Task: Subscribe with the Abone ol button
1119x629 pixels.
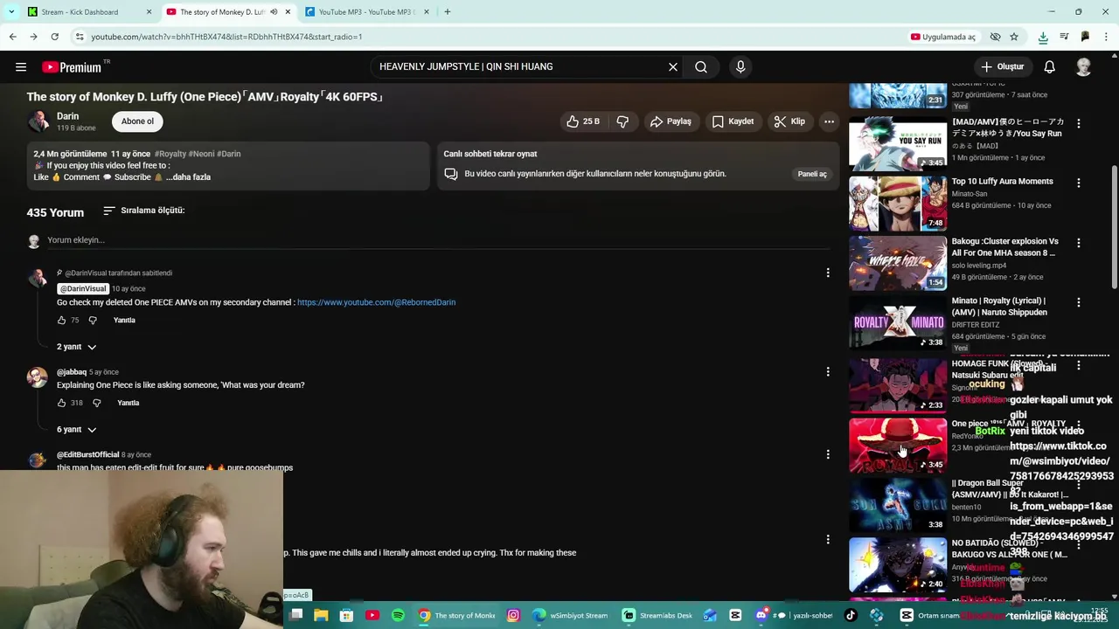Action: click(137, 121)
